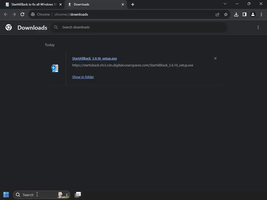Image resolution: width=267 pixels, height=200 pixels.
Task: Click the search highlights picture in taskbar search
Action: 63,195
